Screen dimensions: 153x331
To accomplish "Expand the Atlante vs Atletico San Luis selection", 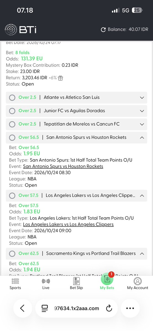I will (142, 97).
